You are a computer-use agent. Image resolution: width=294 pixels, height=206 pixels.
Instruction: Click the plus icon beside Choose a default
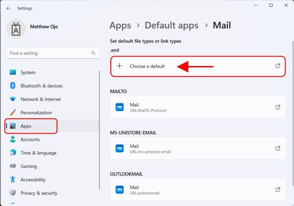click(119, 66)
